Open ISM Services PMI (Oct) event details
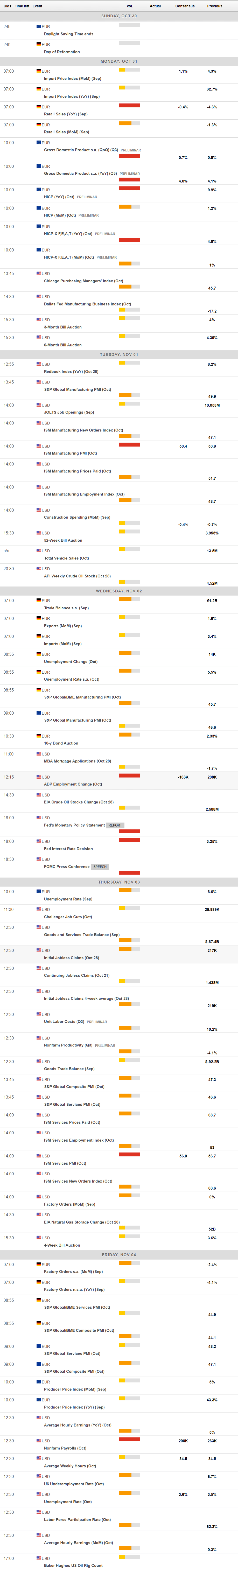This screenshot has height=1571, width=238. pos(65,1163)
